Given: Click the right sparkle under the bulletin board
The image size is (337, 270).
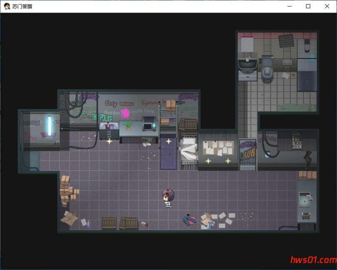Looking at the screenshot, I should click(228, 161).
